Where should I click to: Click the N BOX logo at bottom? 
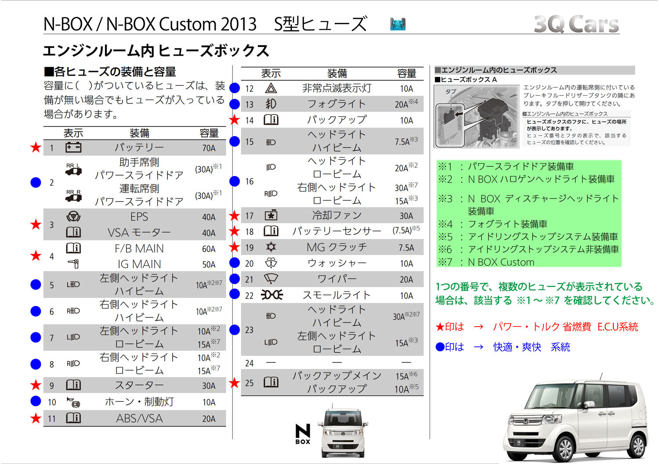click(x=303, y=434)
